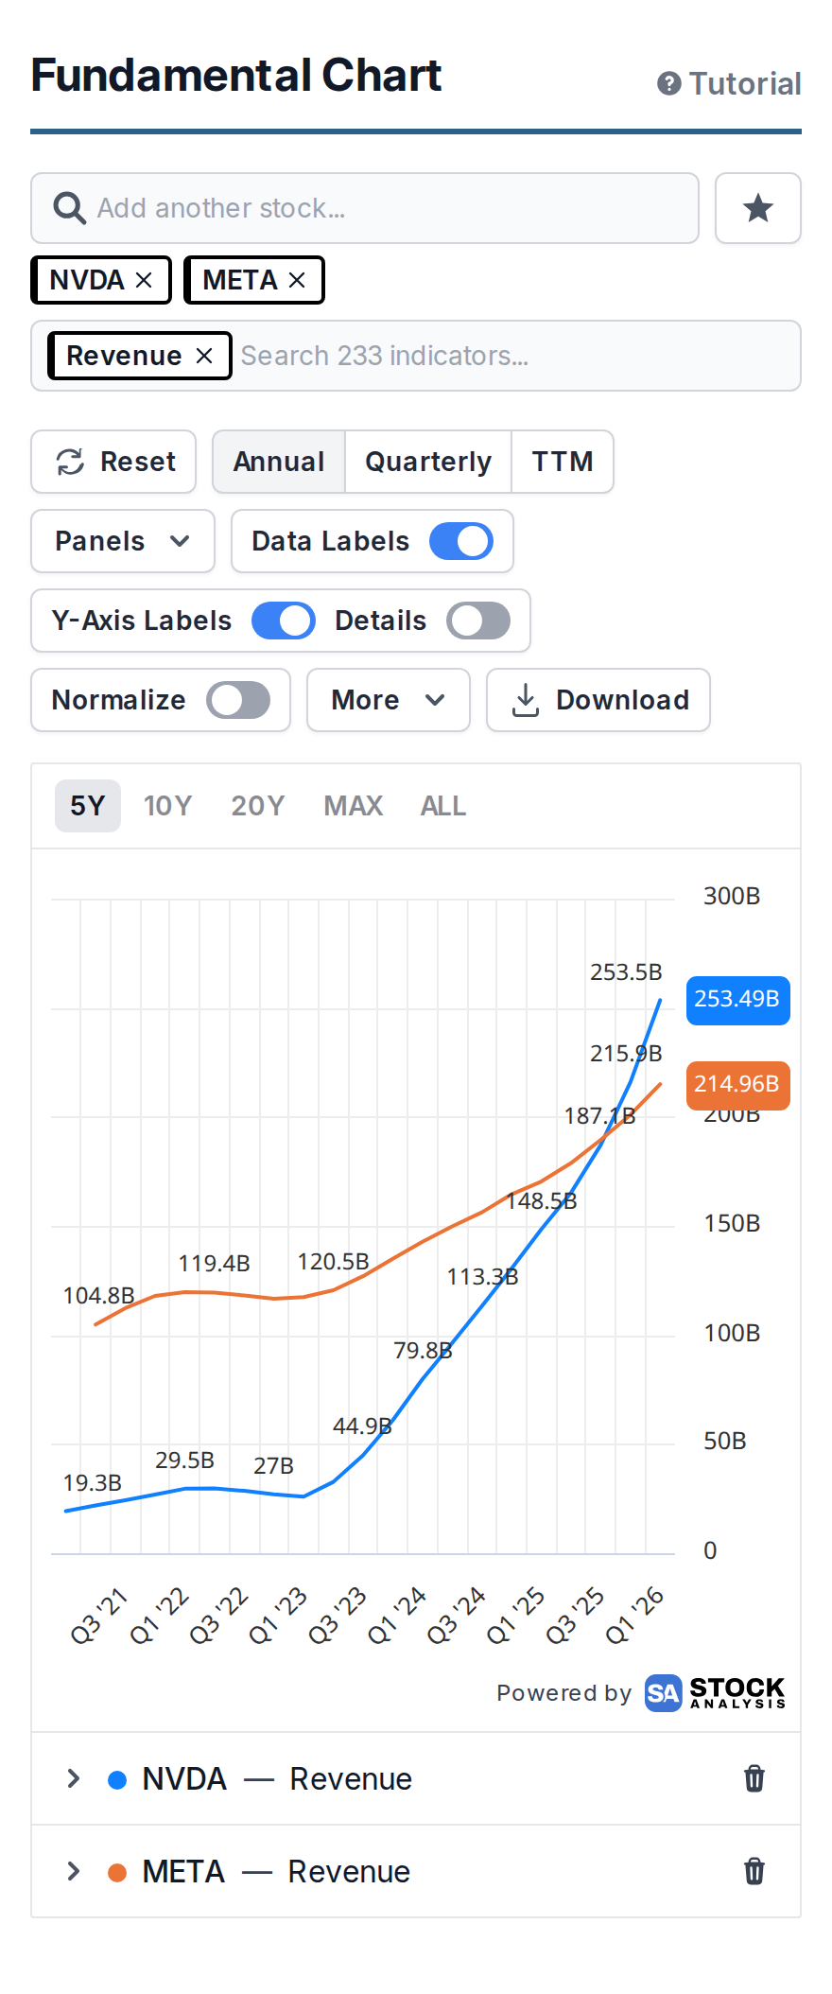
Task: Select the 20Y time range
Action: point(258,806)
